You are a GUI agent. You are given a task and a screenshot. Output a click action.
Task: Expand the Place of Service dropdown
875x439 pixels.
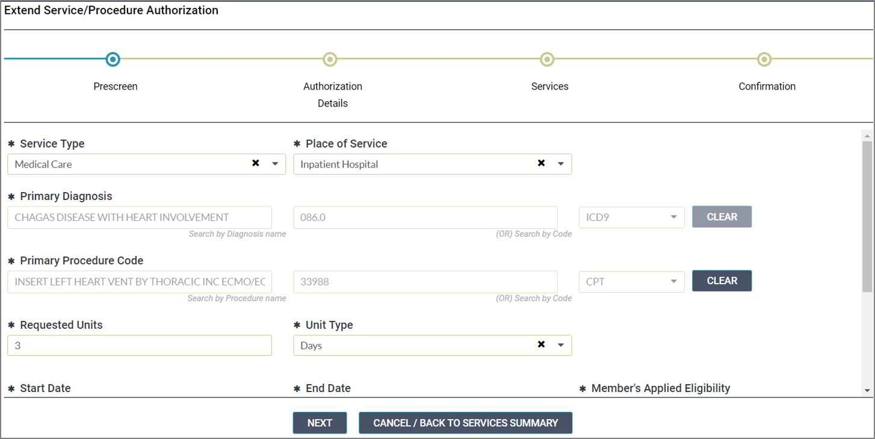pyautogui.click(x=561, y=164)
